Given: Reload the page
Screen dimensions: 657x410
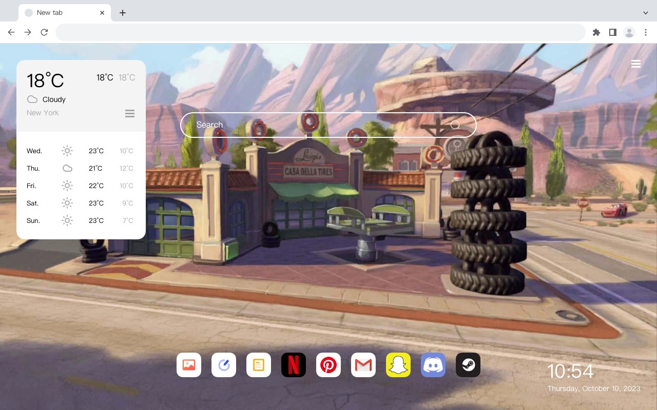Looking at the screenshot, I should pos(44,32).
